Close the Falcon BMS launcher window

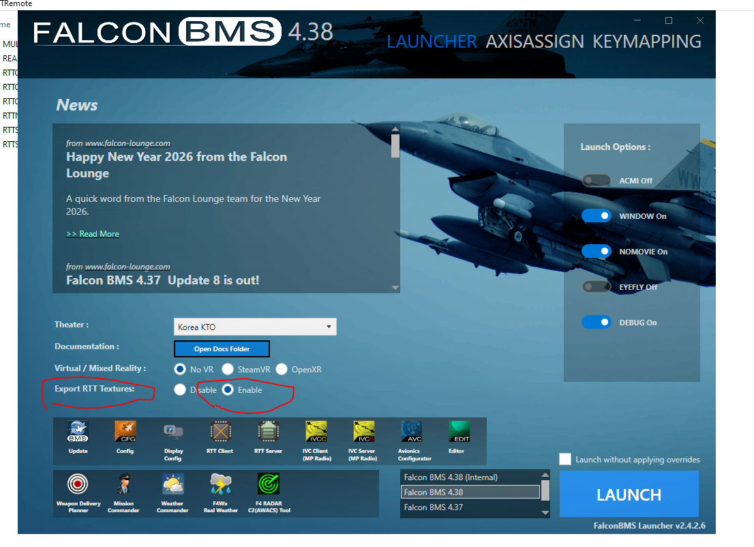[700, 20]
